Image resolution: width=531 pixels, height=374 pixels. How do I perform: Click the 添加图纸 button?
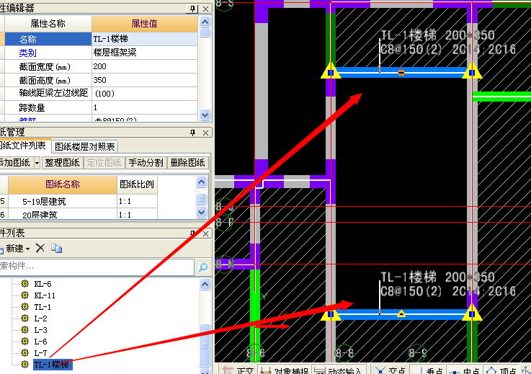tap(16, 163)
